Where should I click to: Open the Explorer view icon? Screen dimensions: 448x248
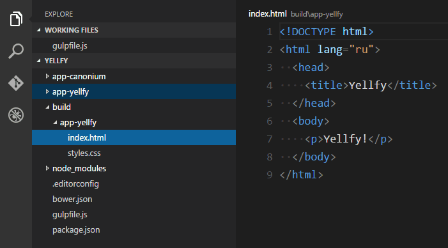(x=16, y=19)
